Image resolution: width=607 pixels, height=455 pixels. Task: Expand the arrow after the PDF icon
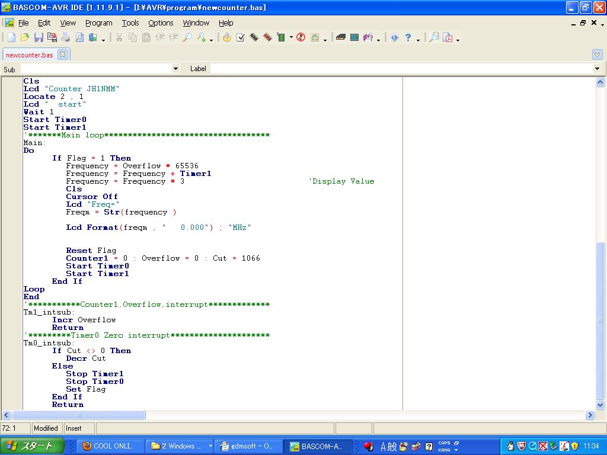click(x=458, y=40)
